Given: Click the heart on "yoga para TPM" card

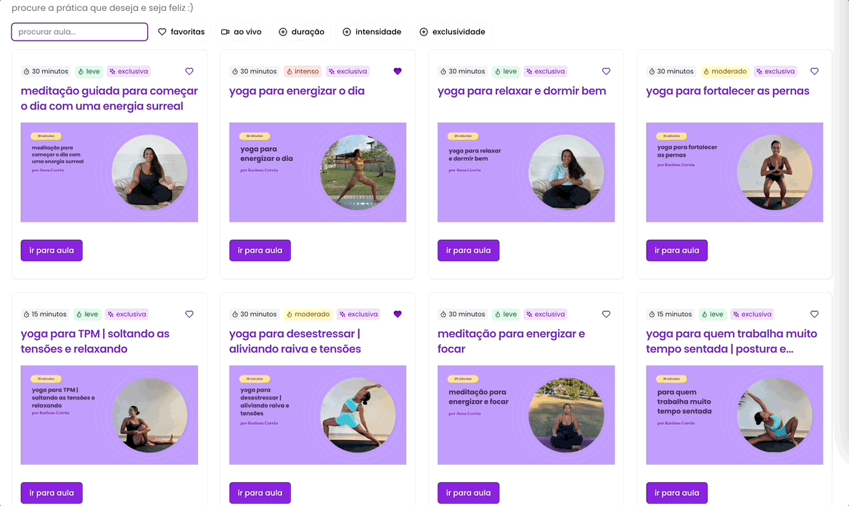Looking at the screenshot, I should coord(189,314).
